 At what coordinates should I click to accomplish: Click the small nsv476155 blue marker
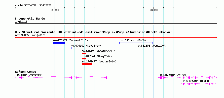[71, 48]
